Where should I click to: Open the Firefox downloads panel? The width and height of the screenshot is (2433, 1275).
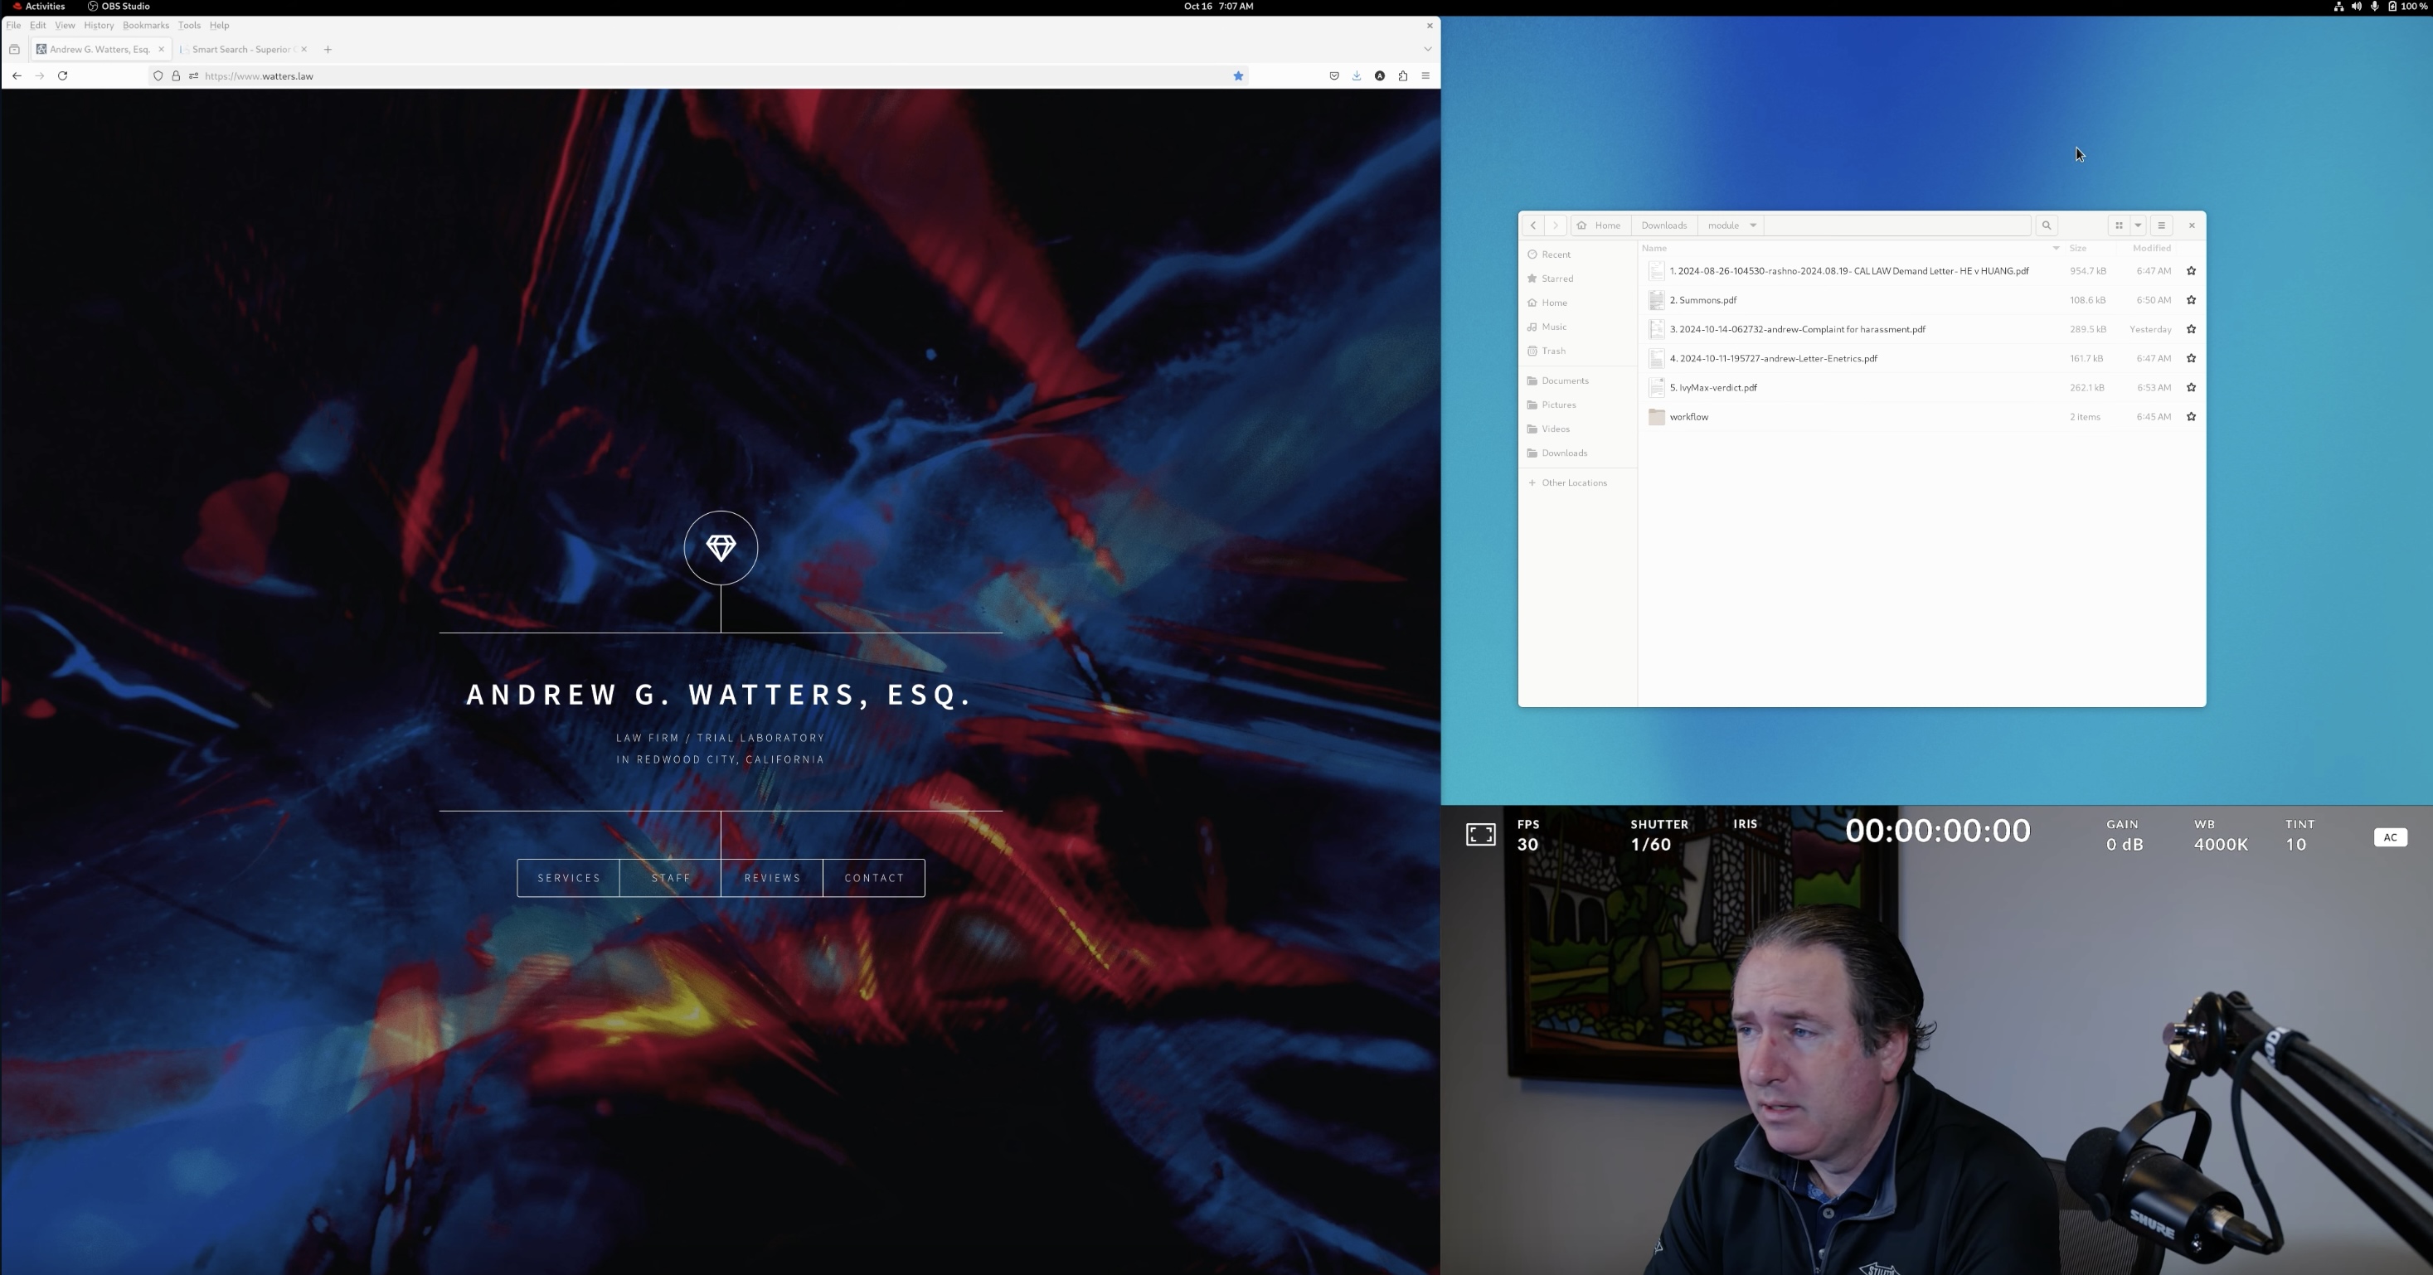tap(1357, 75)
